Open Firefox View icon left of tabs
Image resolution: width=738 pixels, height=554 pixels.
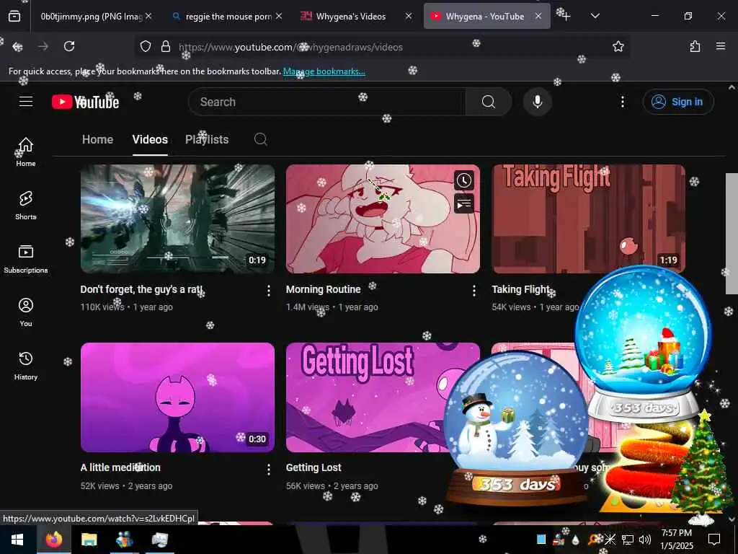point(14,17)
